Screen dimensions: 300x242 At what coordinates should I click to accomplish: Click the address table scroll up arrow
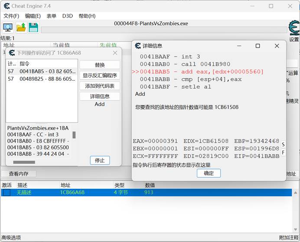tap(295, 193)
